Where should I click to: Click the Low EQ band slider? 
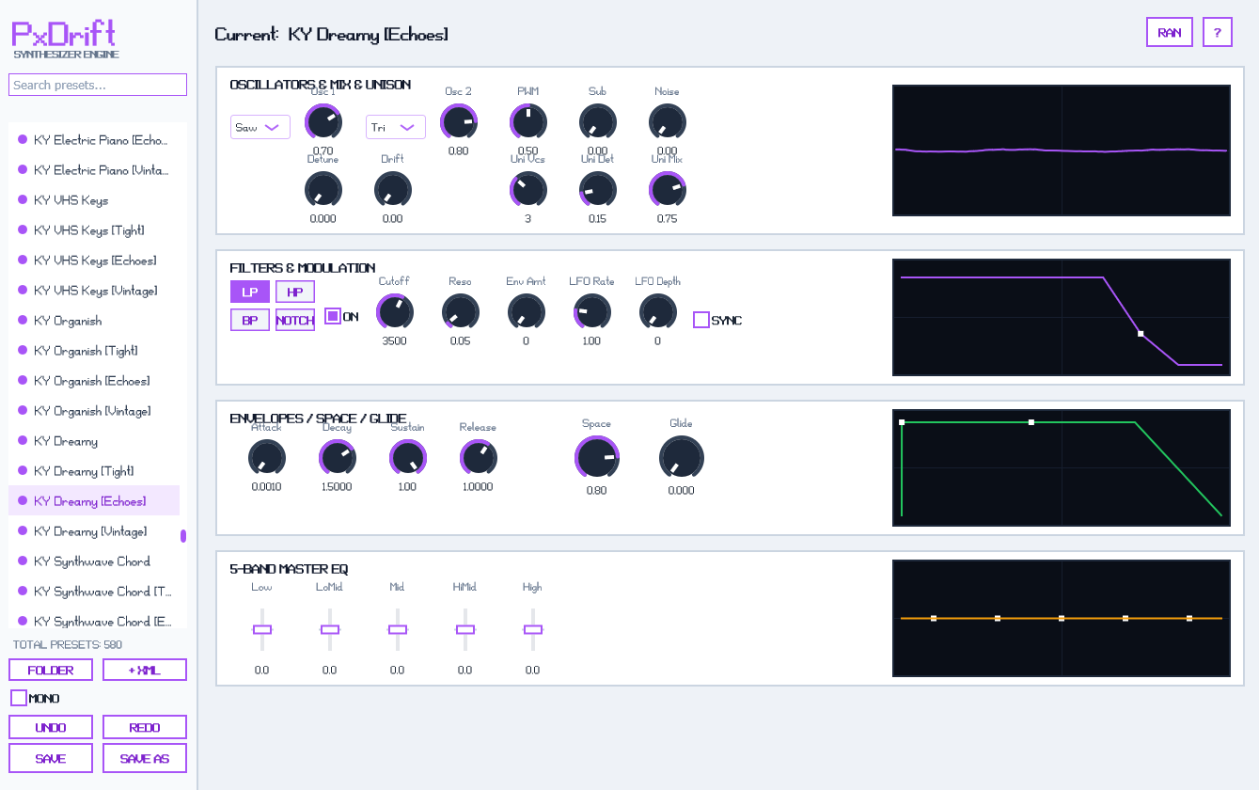tap(262, 629)
